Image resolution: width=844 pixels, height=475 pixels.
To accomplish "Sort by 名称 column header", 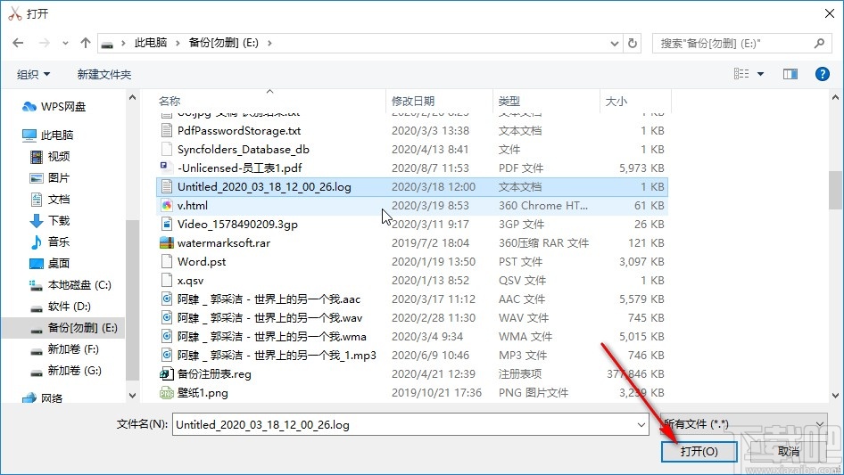I will [170, 101].
